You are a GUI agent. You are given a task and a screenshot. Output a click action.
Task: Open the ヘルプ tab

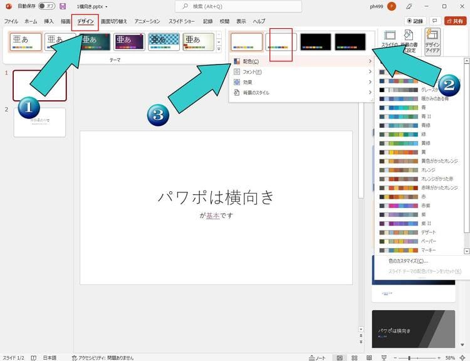click(259, 21)
